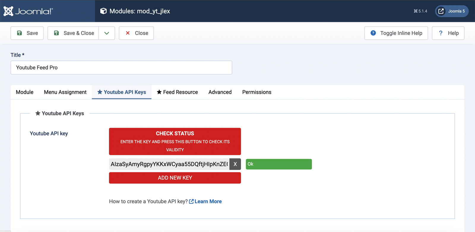Click the red CHECK STATUS button
Screen dimensions: 475x232
coord(175,142)
